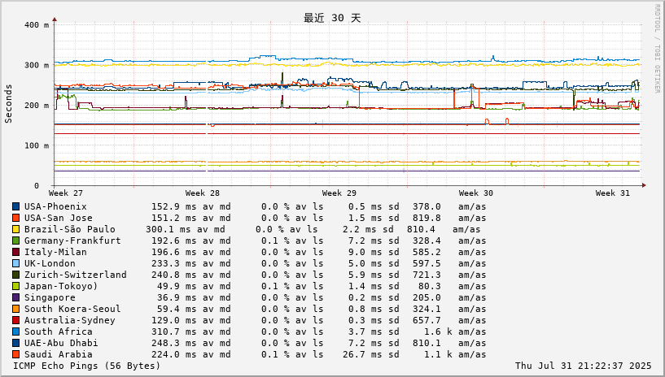Click the South Koera-Seoul orange swatch
The width and height of the screenshot is (665, 377).
15,310
